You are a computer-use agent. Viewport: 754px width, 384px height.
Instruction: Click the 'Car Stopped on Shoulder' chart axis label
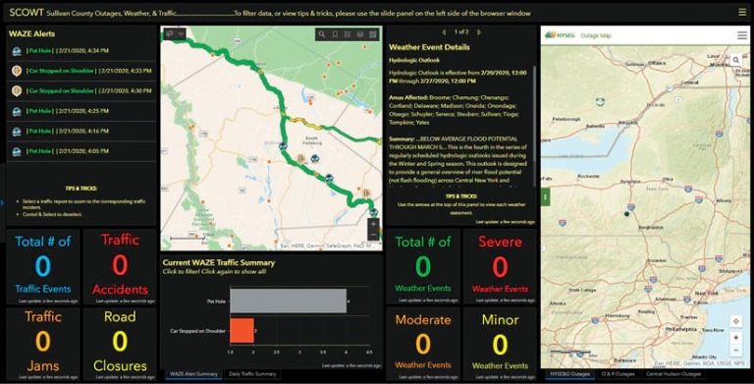(x=197, y=331)
